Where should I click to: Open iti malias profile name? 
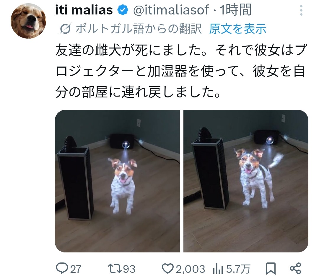pyautogui.click(x=84, y=10)
